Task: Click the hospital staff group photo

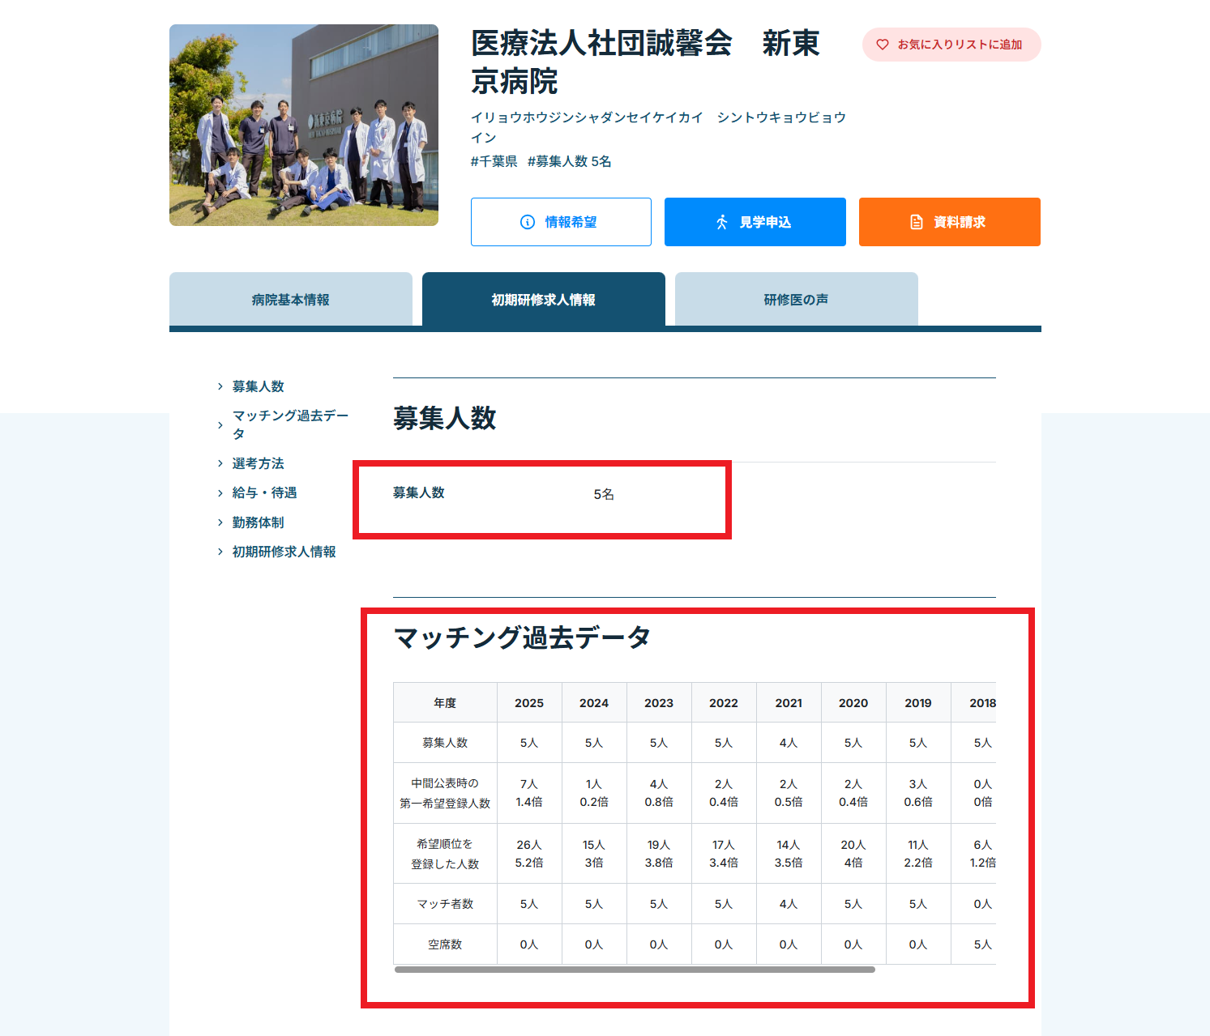Action: (304, 125)
